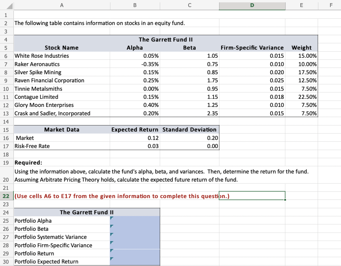341x266 pixels.
Task: Select the Risk-Free Rate value 0.03
Action: pyautogui.click(x=135, y=146)
